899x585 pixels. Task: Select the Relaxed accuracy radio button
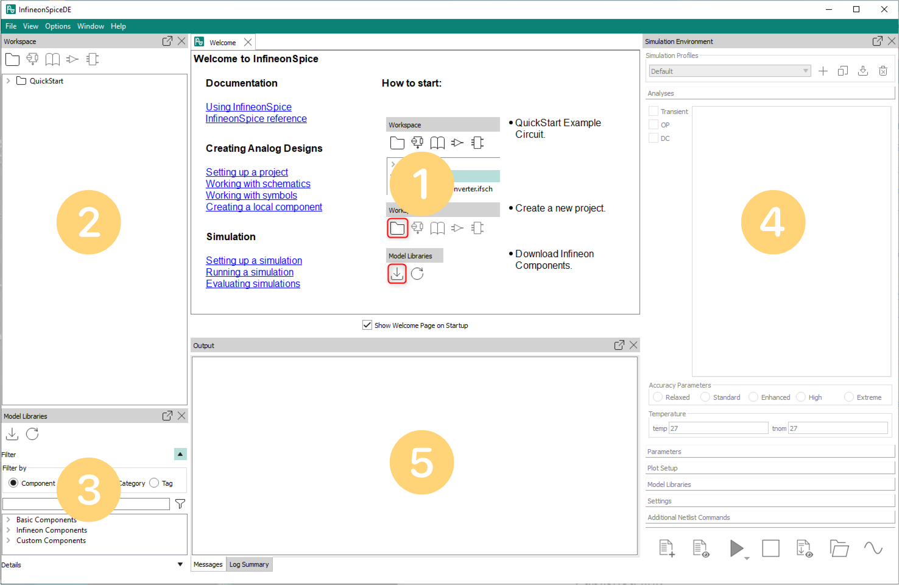click(658, 397)
